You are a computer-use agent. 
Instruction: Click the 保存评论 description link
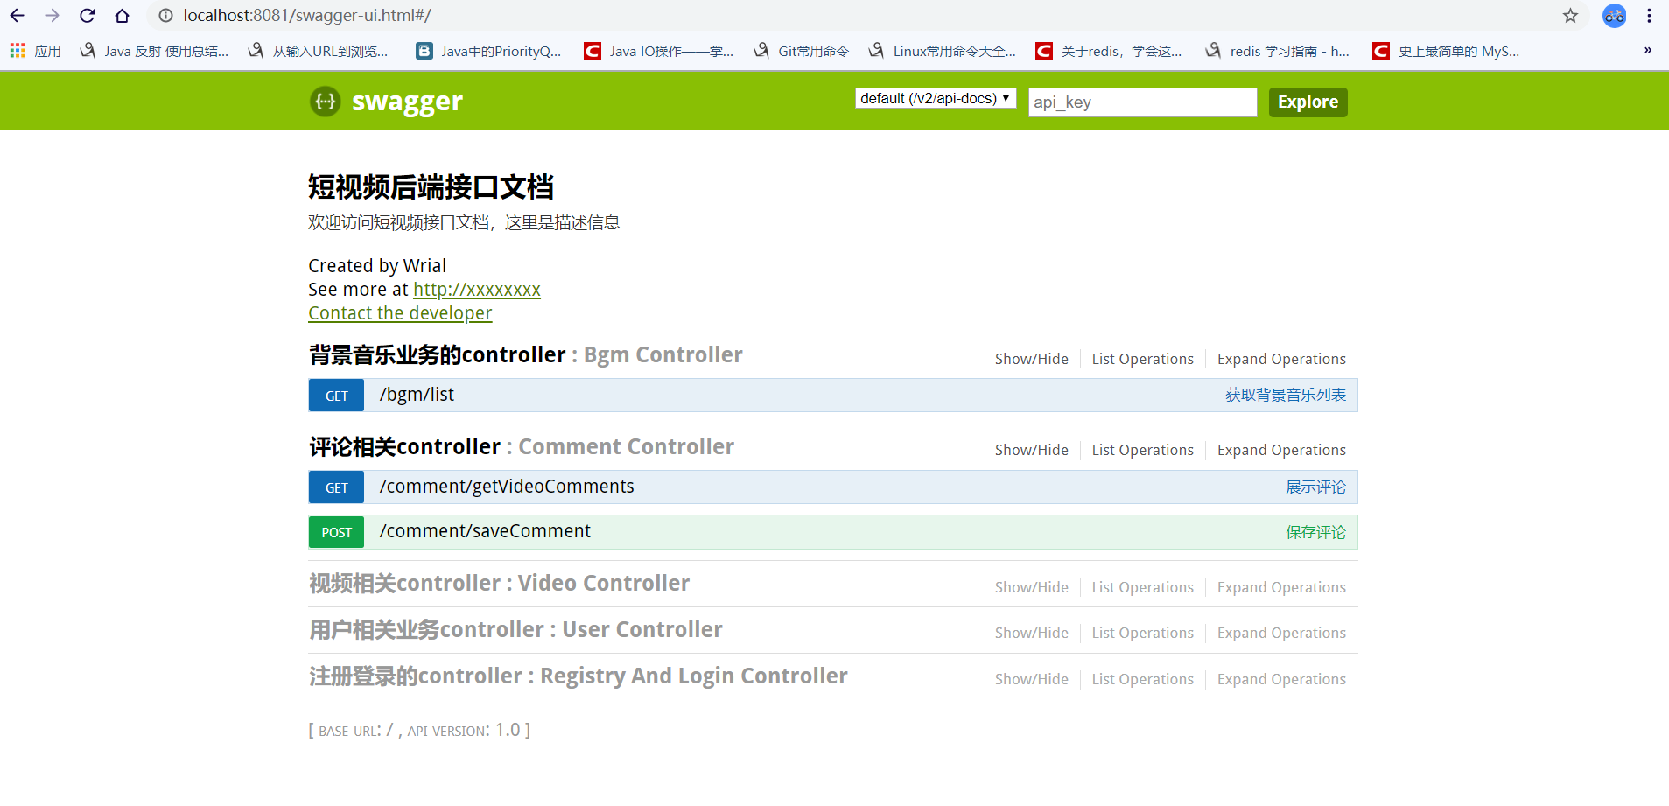(1315, 532)
